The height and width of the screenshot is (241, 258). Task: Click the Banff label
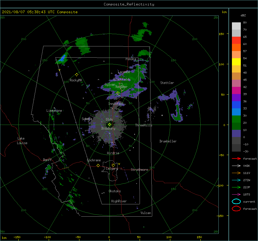(47, 160)
